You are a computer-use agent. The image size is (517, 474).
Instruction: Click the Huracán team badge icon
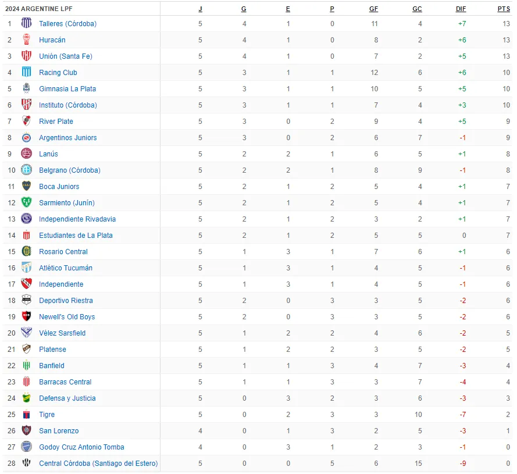(x=26, y=40)
